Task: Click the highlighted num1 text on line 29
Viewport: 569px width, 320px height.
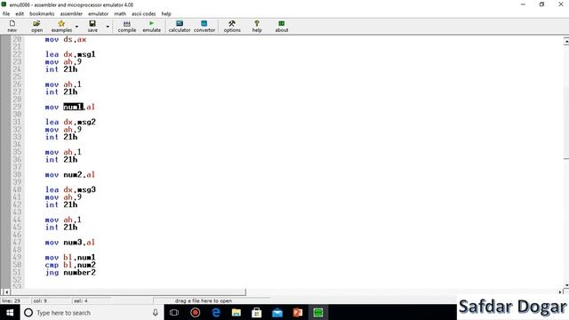Action: (x=74, y=107)
